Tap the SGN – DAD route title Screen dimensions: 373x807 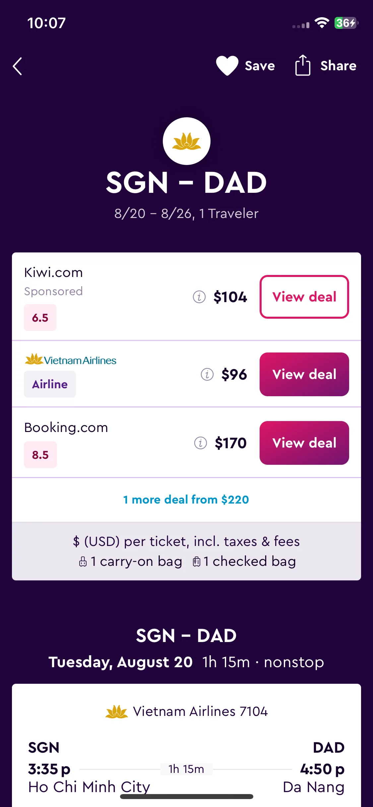click(x=186, y=183)
